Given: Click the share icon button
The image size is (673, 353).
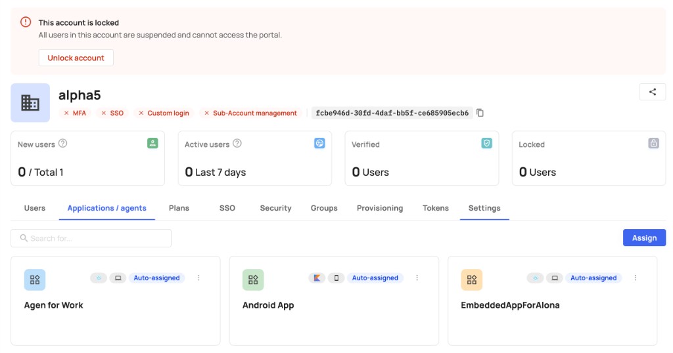Looking at the screenshot, I should (x=653, y=92).
